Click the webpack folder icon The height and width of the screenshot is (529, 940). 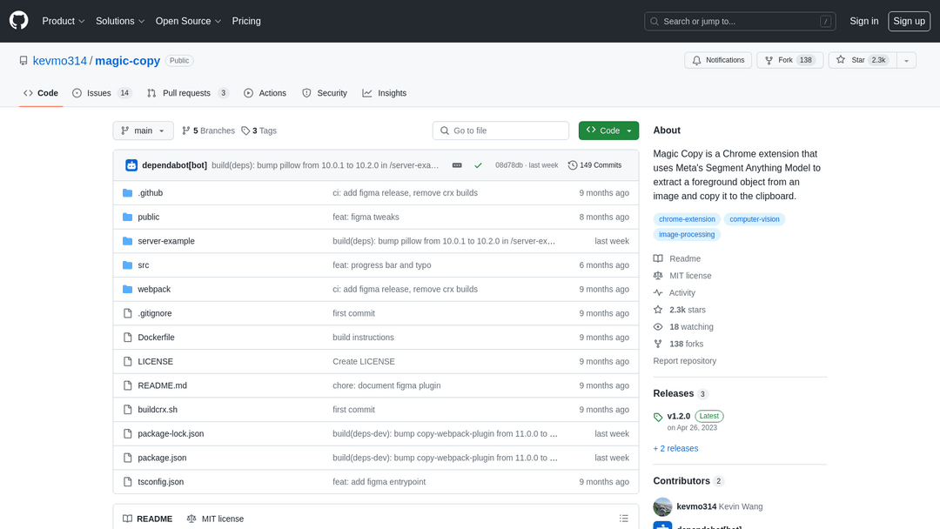[x=127, y=289]
